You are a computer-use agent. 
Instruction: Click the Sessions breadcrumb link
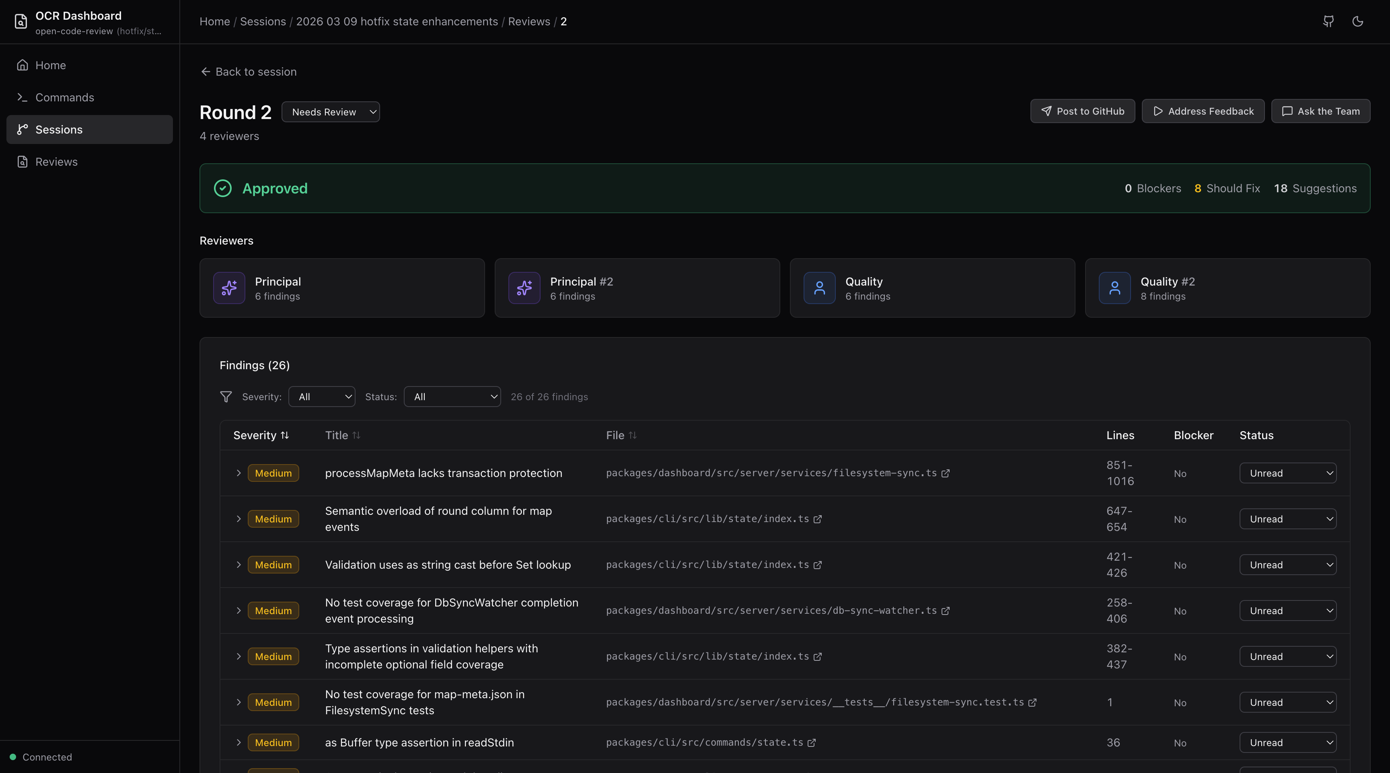[x=263, y=22]
